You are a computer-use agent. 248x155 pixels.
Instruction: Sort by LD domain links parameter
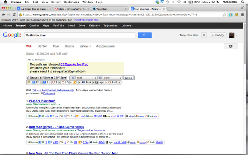point(65,82)
